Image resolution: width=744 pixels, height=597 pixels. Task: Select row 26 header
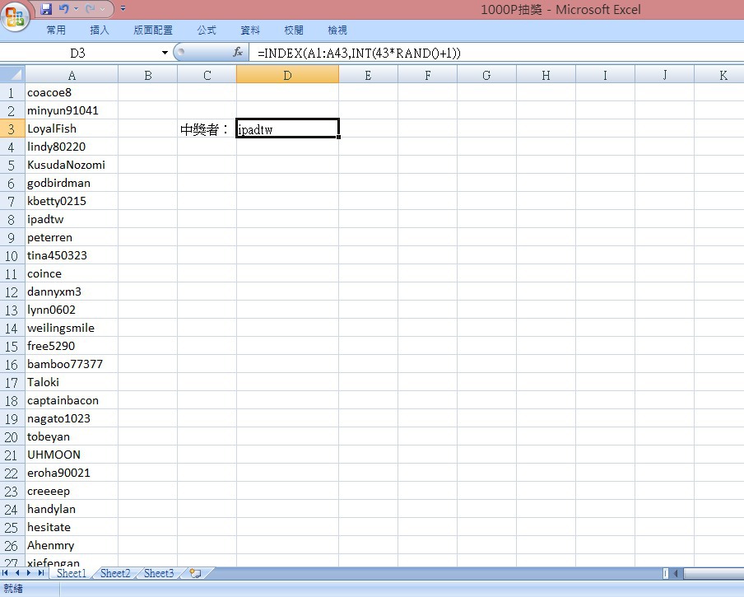click(12, 545)
